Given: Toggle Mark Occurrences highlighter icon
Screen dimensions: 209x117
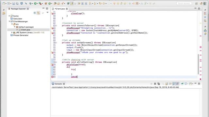Looking at the screenshot, I should pyautogui.click(x=72, y=4).
